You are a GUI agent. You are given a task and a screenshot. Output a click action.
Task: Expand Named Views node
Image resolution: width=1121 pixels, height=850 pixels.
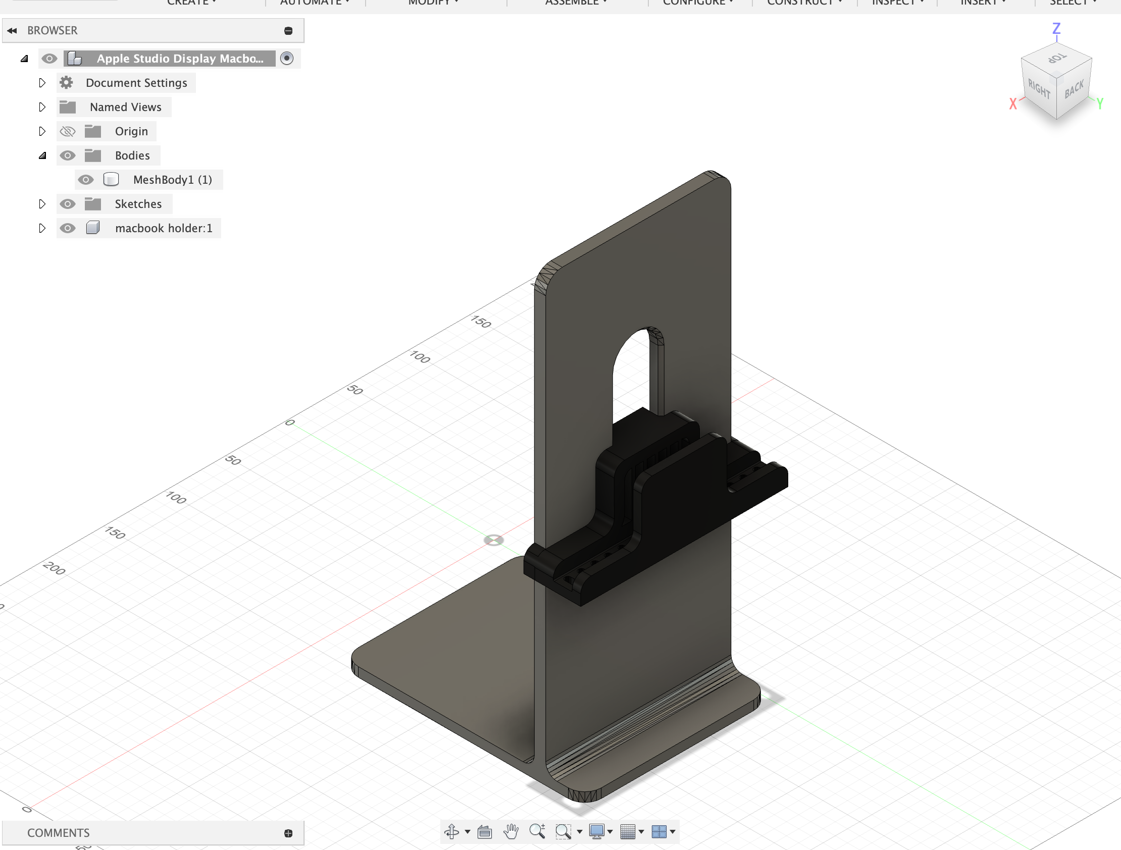tap(42, 107)
